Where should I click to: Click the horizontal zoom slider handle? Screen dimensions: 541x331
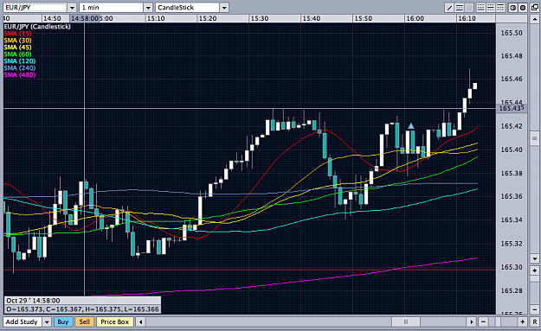(x=498, y=321)
